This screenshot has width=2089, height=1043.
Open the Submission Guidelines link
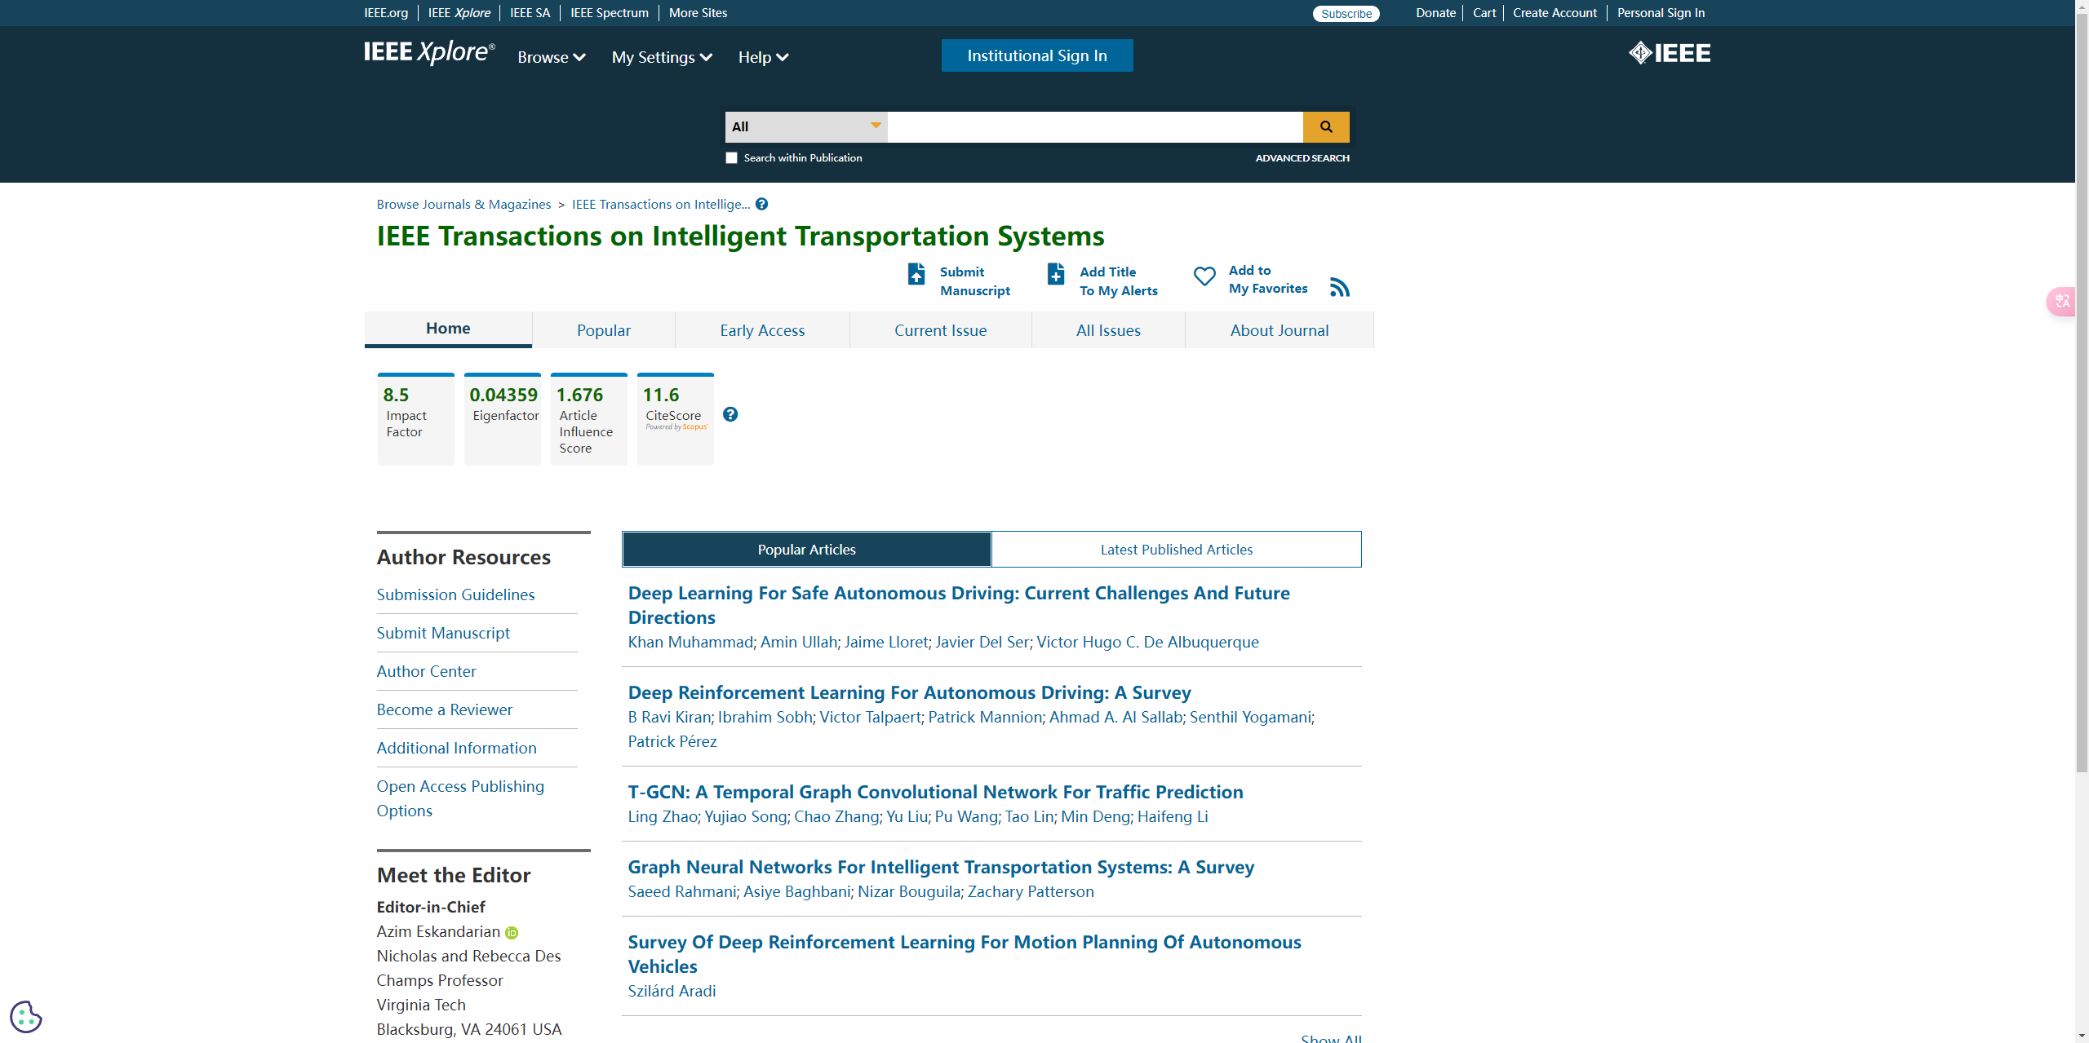(455, 594)
